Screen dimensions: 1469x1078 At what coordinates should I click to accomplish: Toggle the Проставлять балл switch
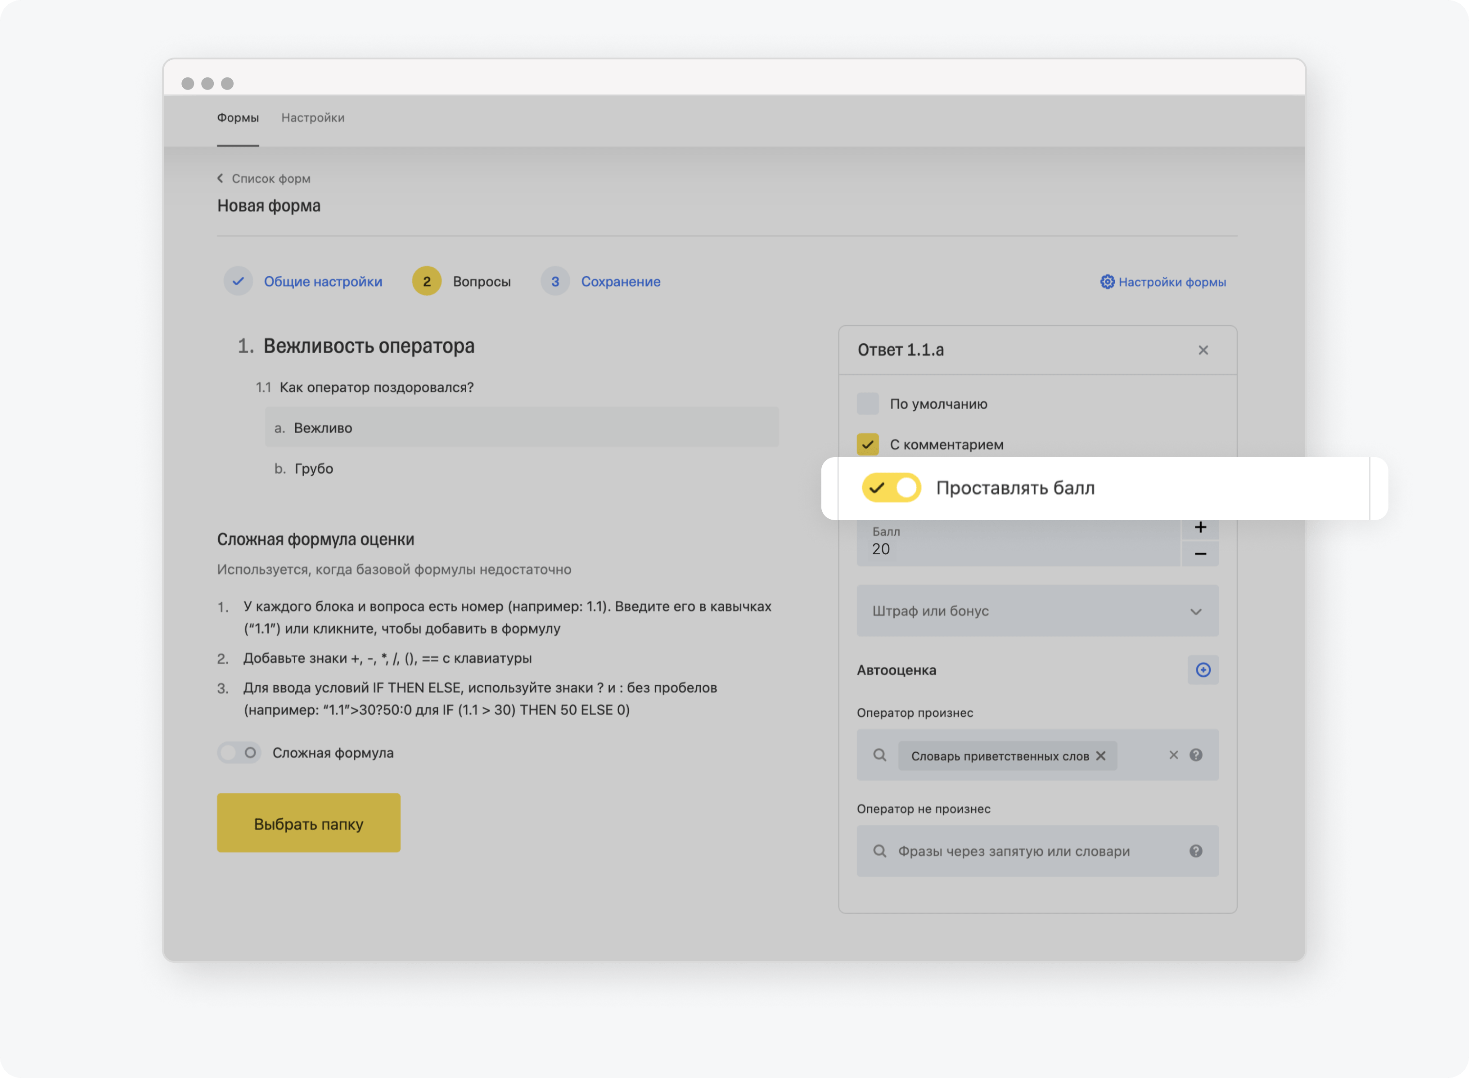pos(891,487)
